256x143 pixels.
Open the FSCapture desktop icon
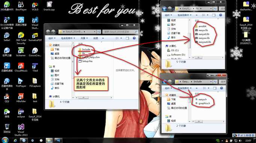coord(35,83)
